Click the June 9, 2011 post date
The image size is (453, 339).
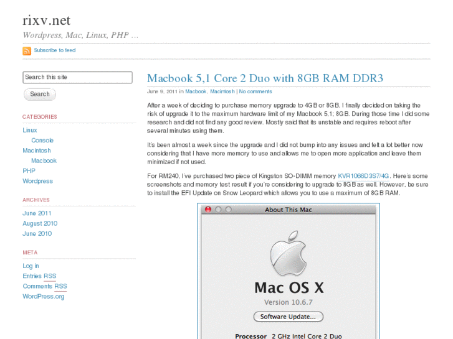tap(162, 91)
